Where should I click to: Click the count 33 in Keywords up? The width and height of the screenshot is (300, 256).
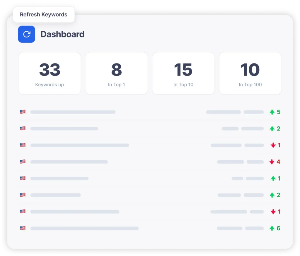(49, 69)
